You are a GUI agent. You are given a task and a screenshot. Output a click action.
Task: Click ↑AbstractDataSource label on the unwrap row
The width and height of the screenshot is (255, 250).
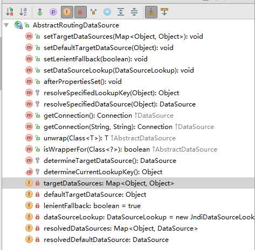click(143, 138)
